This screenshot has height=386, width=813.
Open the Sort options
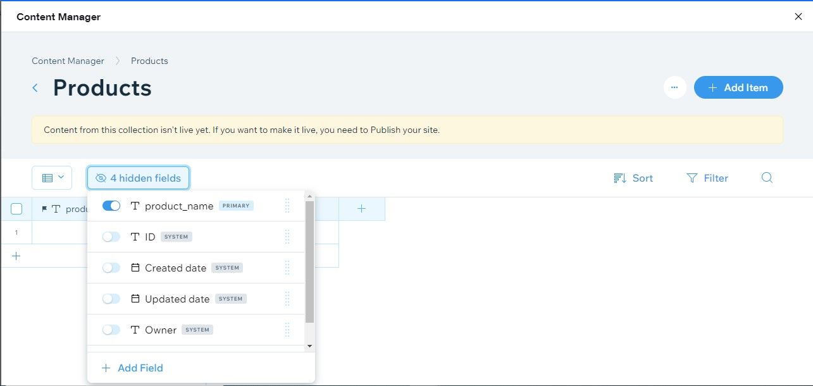[633, 178]
